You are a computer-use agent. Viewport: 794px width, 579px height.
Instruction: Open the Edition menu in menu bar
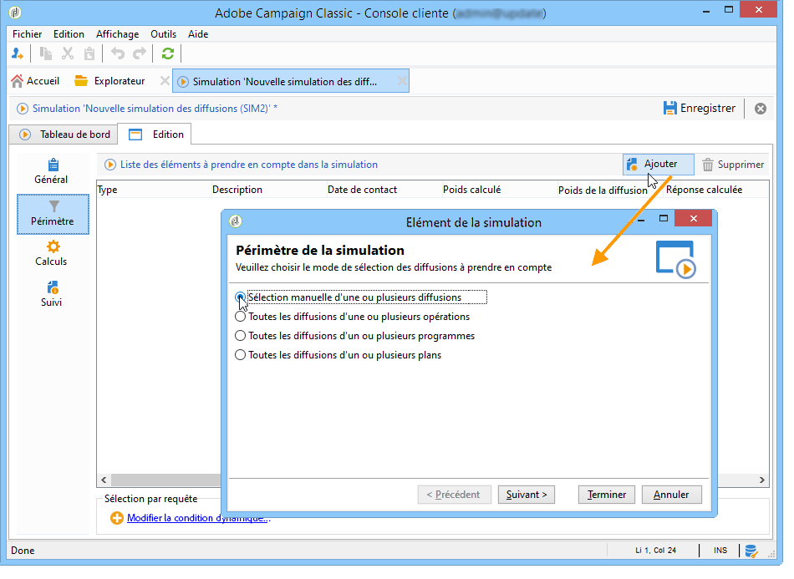[69, 34]
